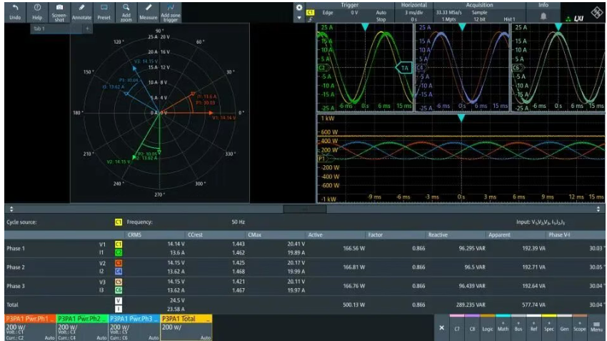Click the Undo arrow icon
The image size is (607, 341).
click(x=15, y=8)
